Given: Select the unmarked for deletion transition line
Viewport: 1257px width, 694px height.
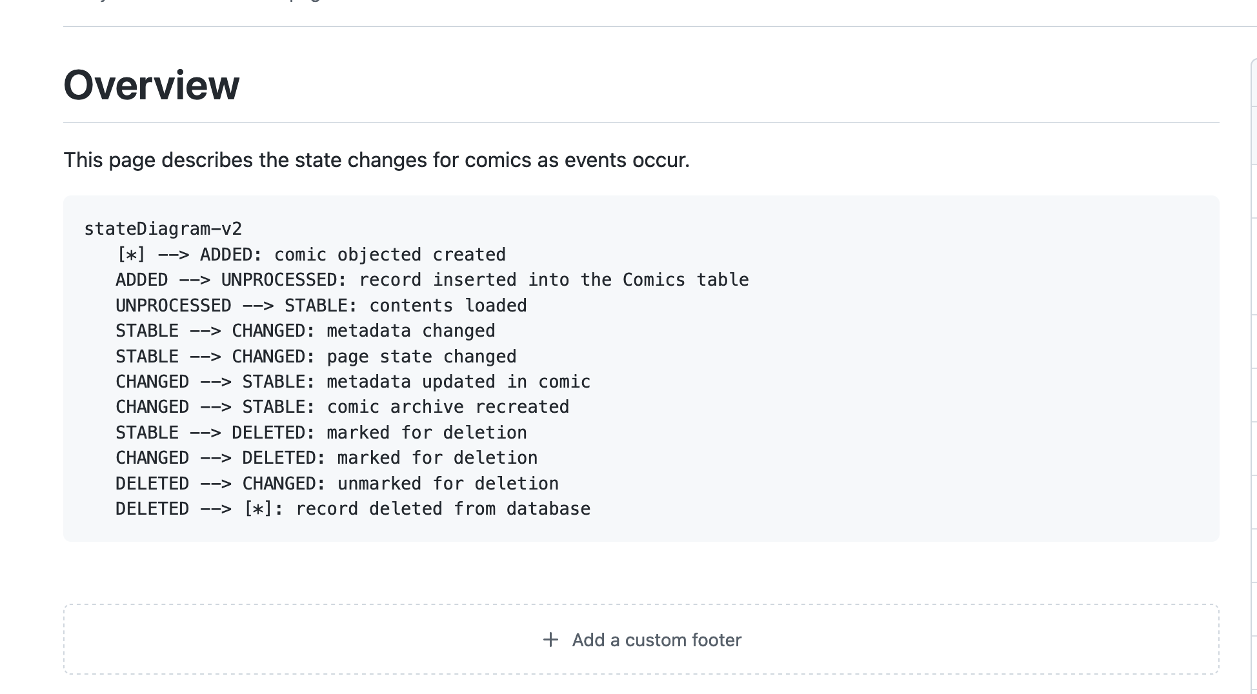Looking at the screenshot, I should tap(337, 482).
